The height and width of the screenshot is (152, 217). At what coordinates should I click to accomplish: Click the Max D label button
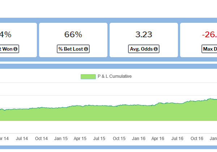[209, 49]
